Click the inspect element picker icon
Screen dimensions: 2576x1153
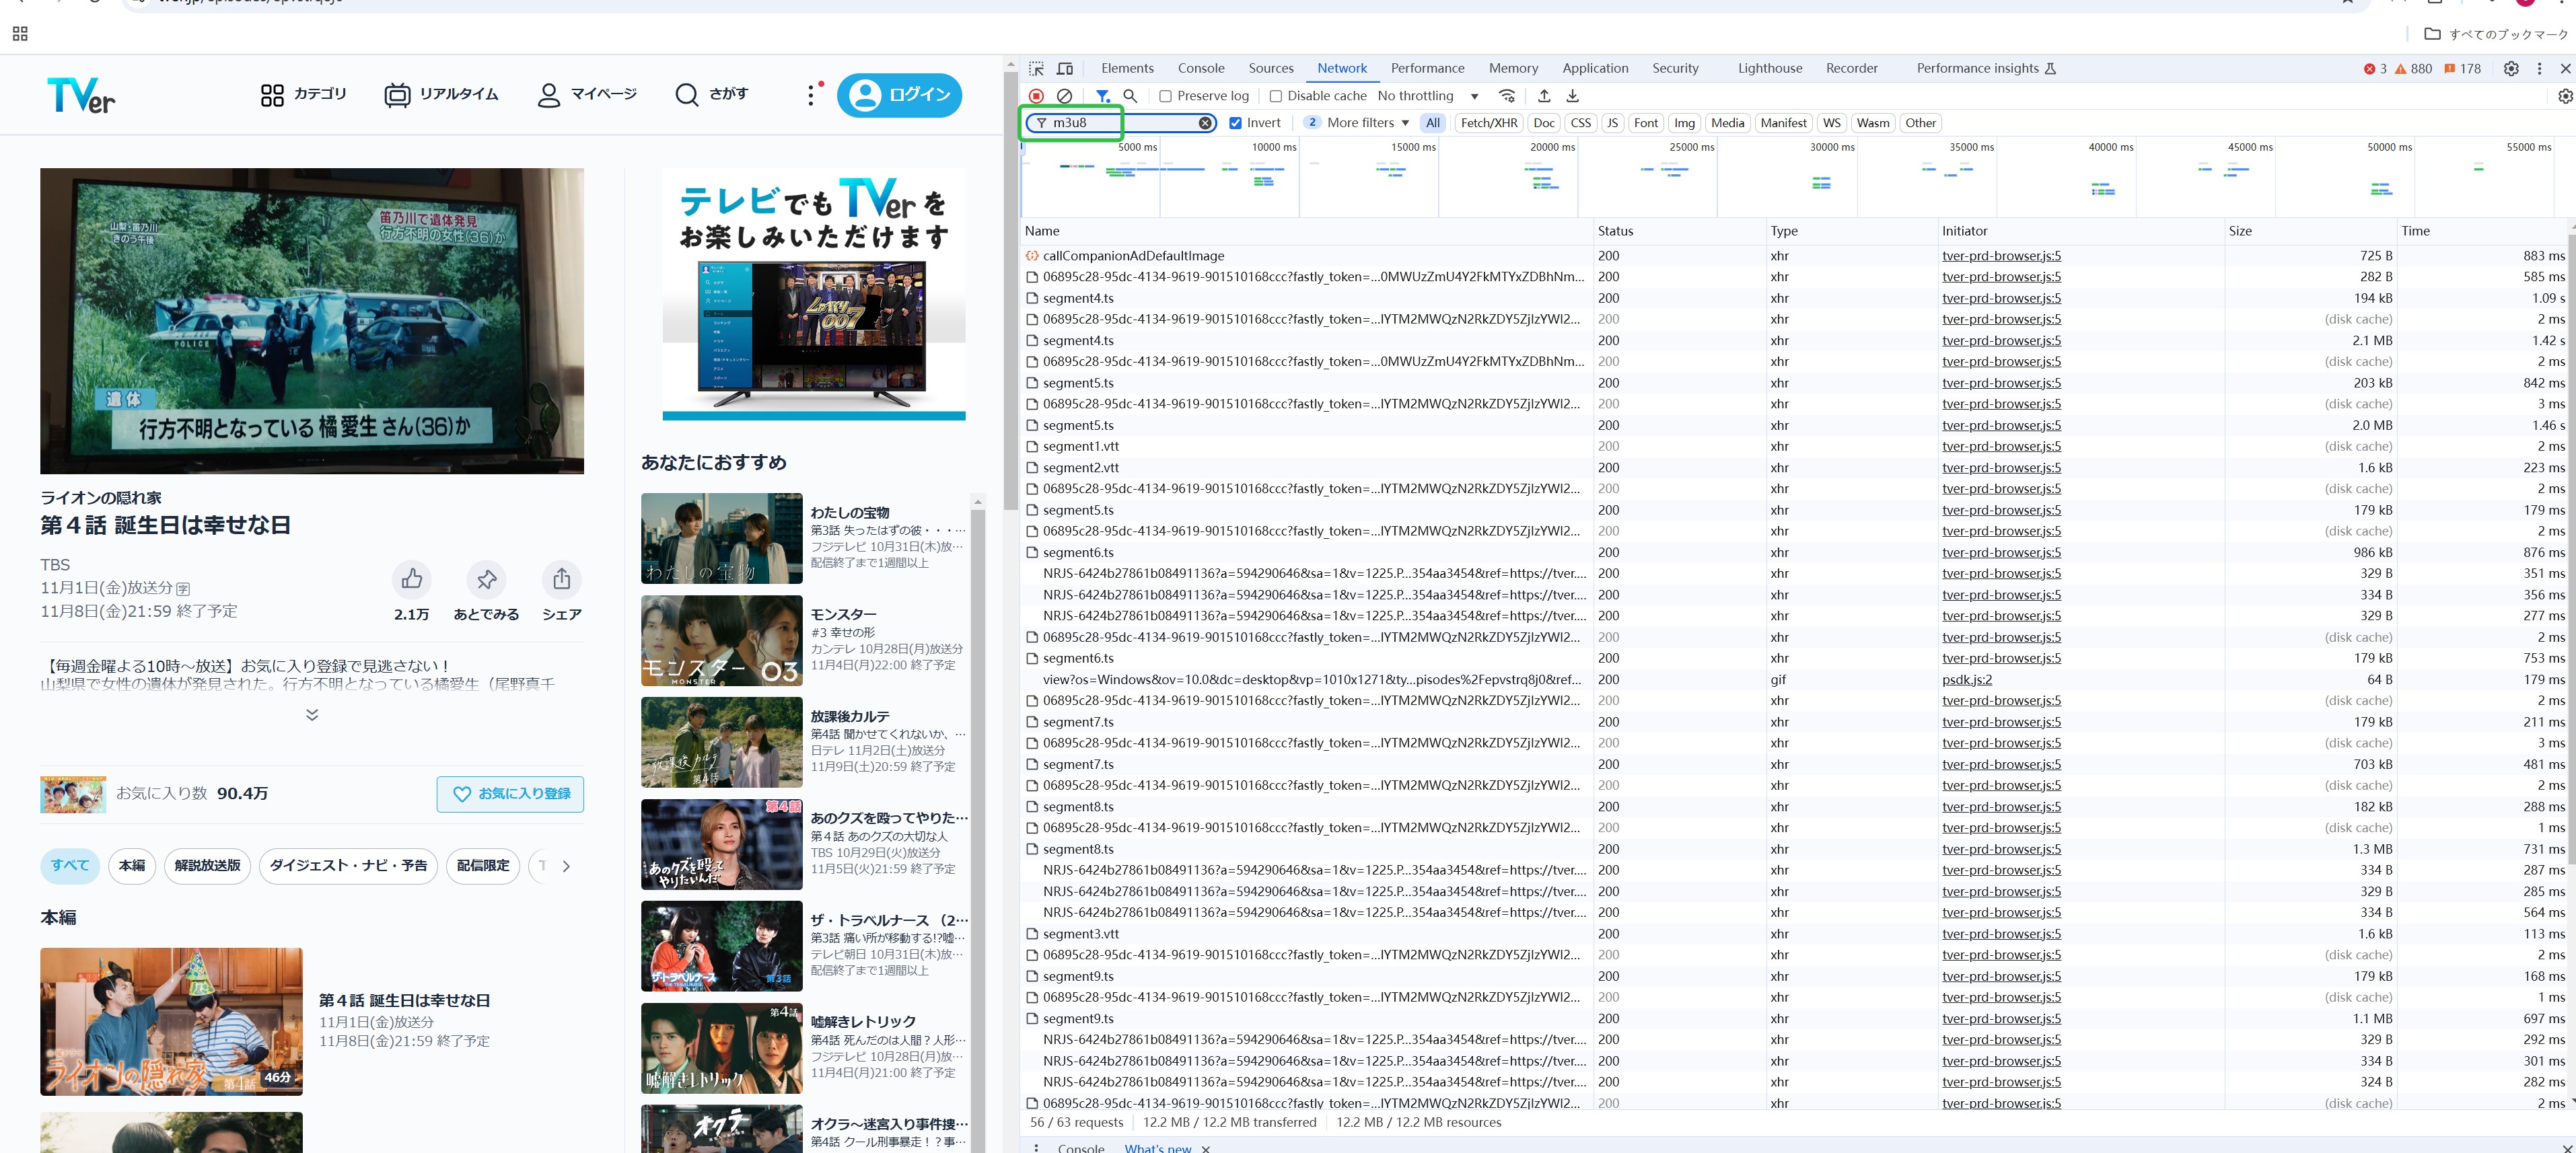click(1036, 68)
